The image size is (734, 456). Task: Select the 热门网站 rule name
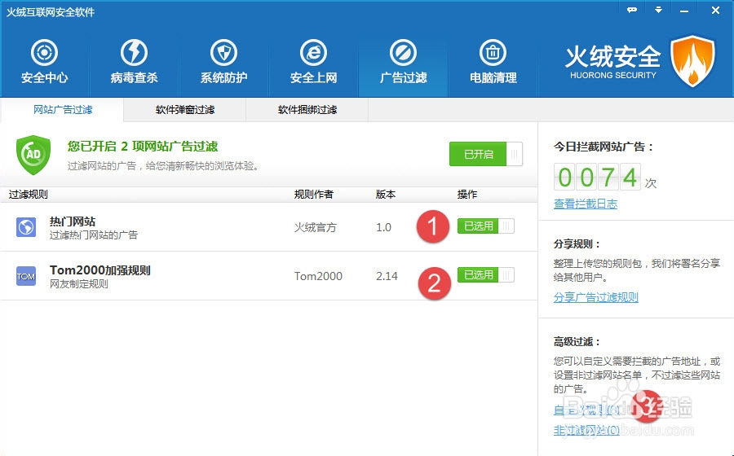[73, 221]
